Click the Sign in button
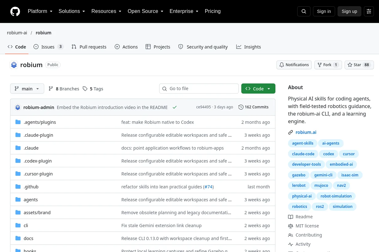This screenshot has width=379, height=252. pyautogui.click(x=324, y=11)
